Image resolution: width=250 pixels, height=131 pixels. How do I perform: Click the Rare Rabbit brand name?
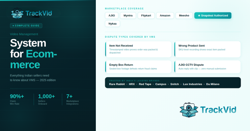pyautogui.click(x=117, y=84)
